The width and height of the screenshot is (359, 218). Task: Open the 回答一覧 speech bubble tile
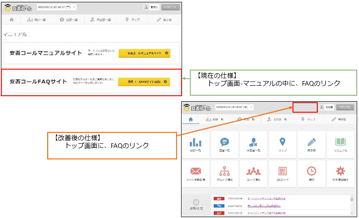pos(225,145)
